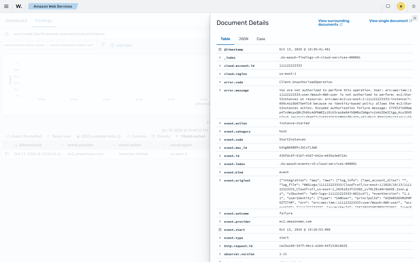Click the instance-started cell in results row
The image size is (420, 262).
tap(133, 154)
